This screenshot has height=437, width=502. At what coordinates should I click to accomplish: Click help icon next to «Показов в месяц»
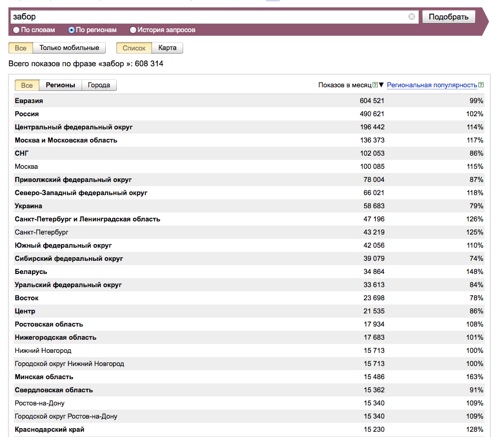pos(375,85)
